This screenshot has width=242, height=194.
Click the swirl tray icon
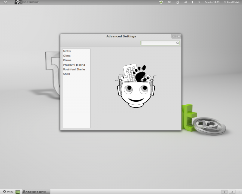point(178,2)
